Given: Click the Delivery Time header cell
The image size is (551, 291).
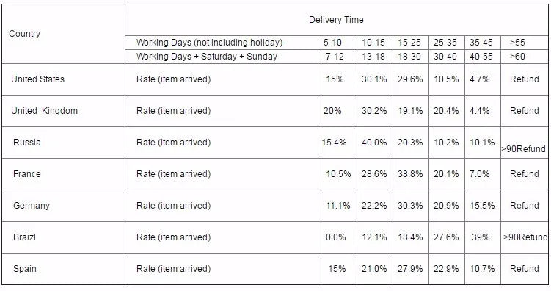Looking at the screenshot, I should click(x=336, y=20).
